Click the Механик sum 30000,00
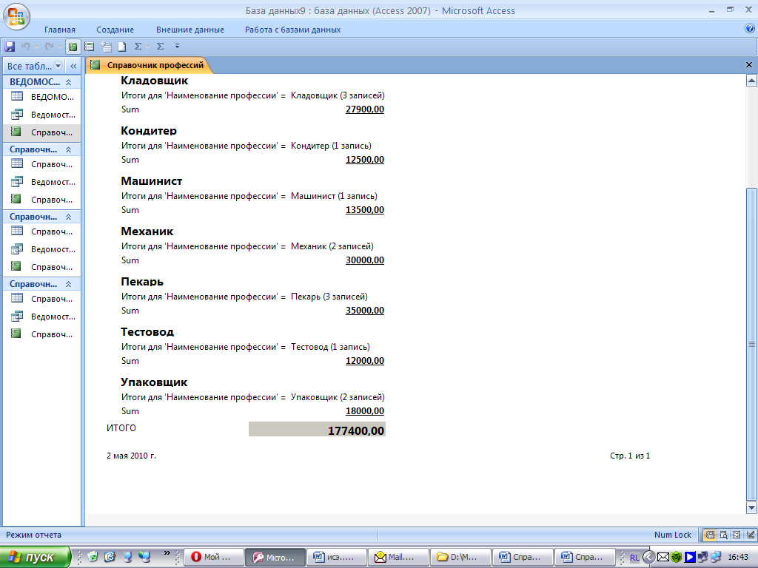Screen dimensions: 758x568 point(365,260)
